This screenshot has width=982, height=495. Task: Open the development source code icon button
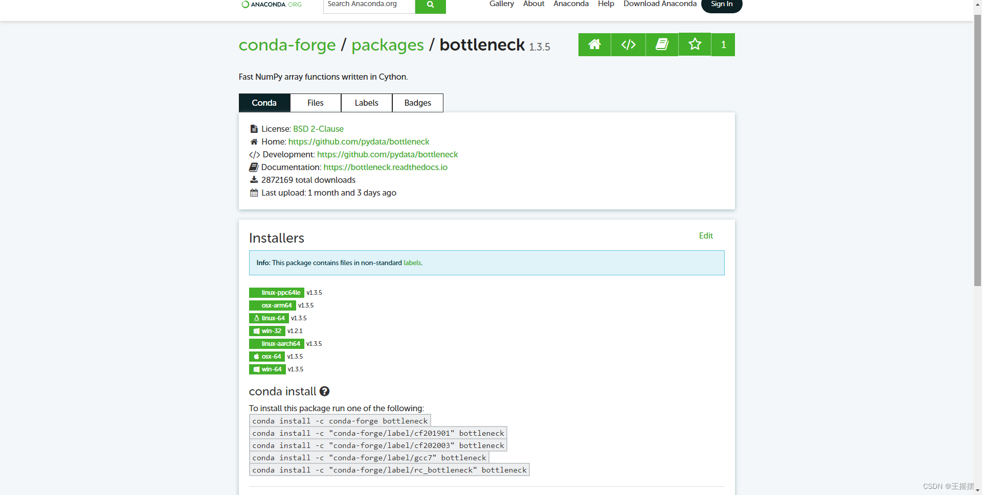628,44
